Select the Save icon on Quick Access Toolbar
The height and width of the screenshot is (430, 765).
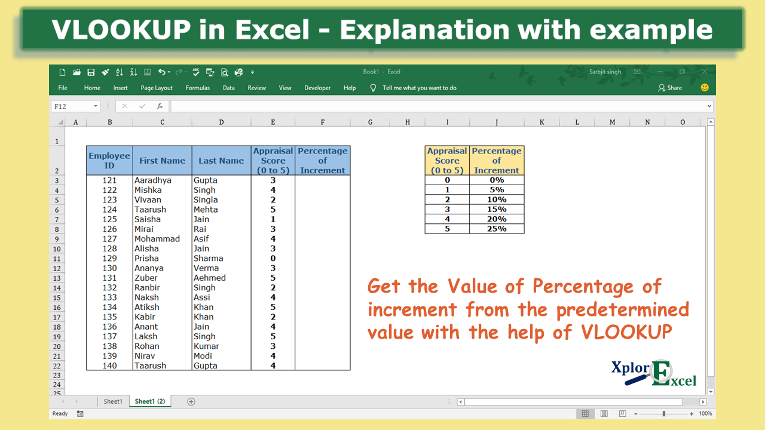point(91,72)
